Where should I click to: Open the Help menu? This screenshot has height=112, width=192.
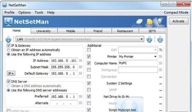tap(51, 13)
